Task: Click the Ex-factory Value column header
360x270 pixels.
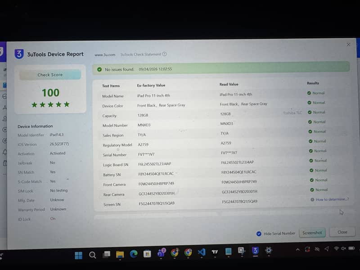Action: click(151, 85)
